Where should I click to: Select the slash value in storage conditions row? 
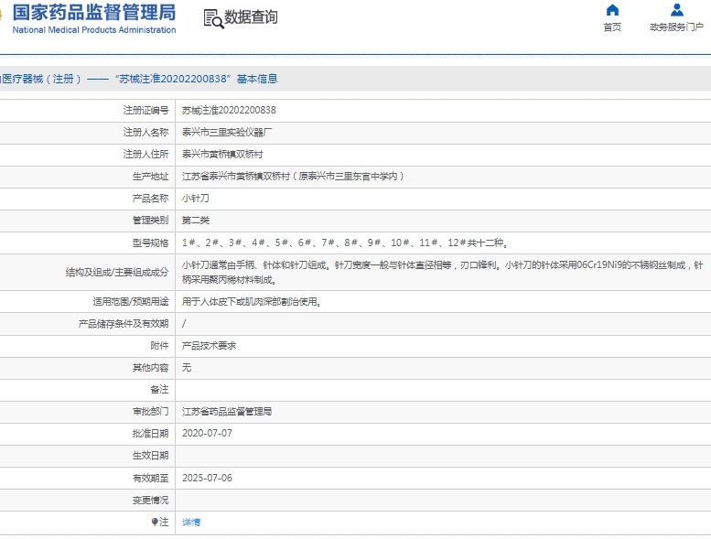click(x=184, y=324)
